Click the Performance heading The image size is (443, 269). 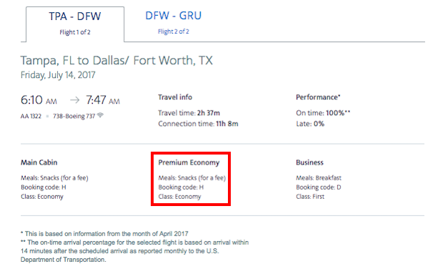coord(318,97)
